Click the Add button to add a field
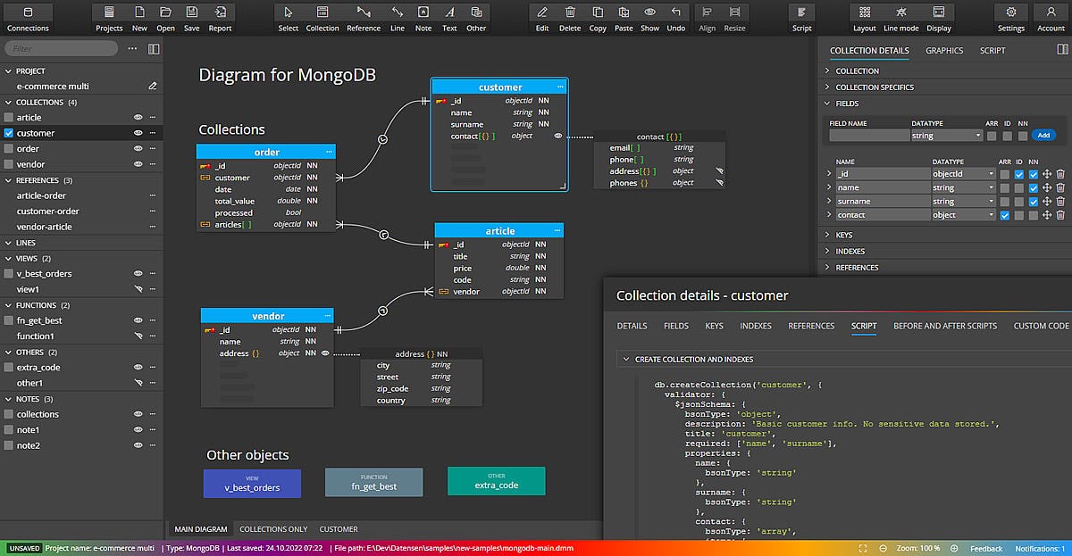The height and width of the screenshot is (556, 1072). pos(1044,135)
